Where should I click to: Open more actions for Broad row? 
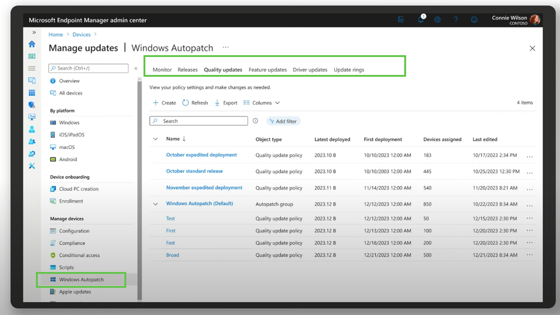pyautogui.click(x=530, y=255)
